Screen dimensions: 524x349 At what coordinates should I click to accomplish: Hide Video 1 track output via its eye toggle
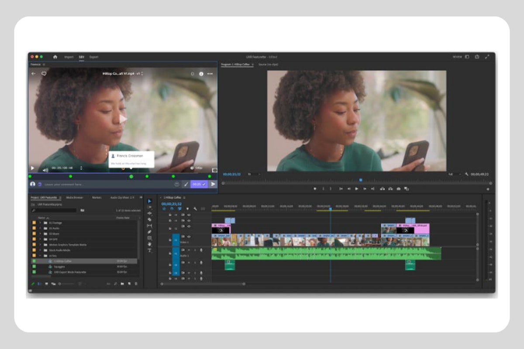[x=189, y=236]
